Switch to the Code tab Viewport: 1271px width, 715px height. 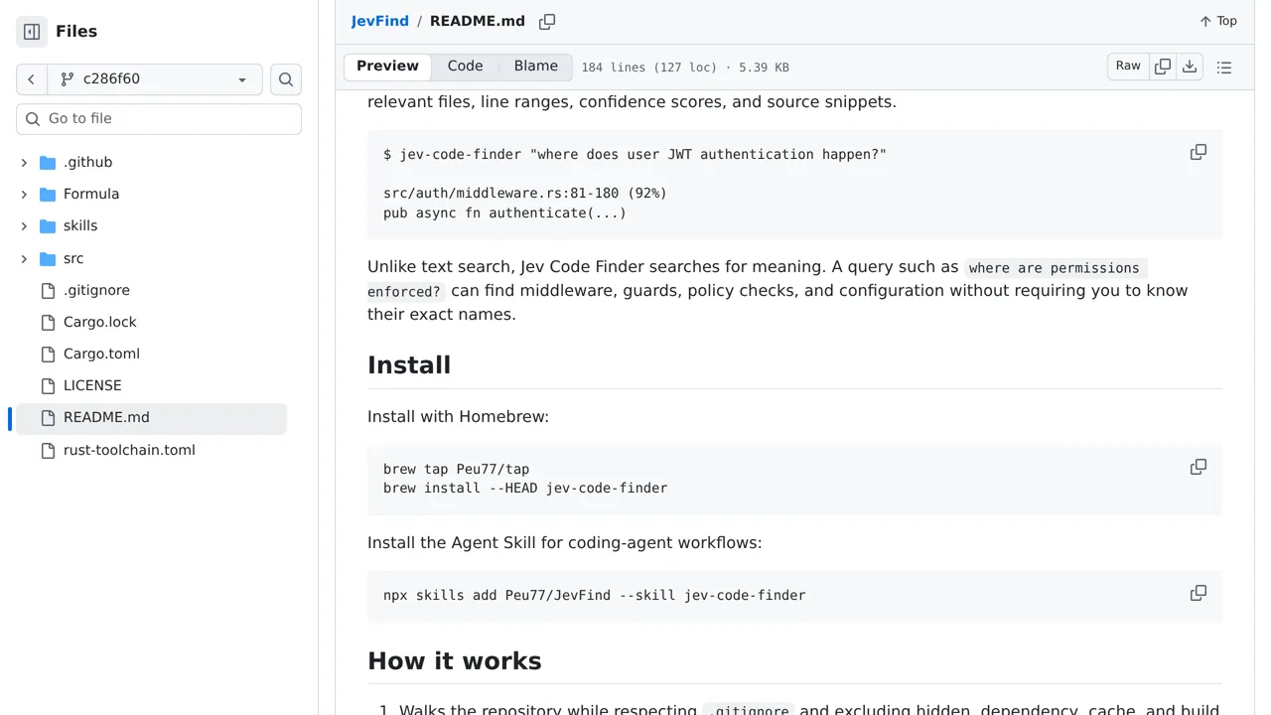click(x=465, y=67)
